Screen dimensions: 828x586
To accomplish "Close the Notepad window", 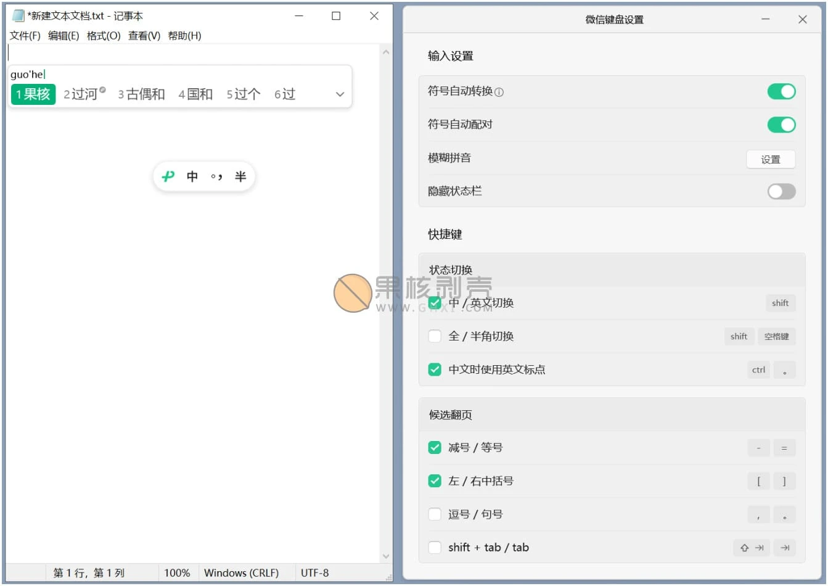I will point(374,15).
